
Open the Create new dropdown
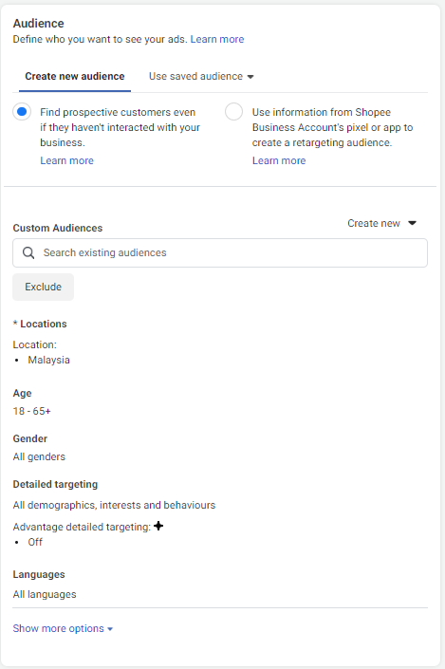pos(381,223)
